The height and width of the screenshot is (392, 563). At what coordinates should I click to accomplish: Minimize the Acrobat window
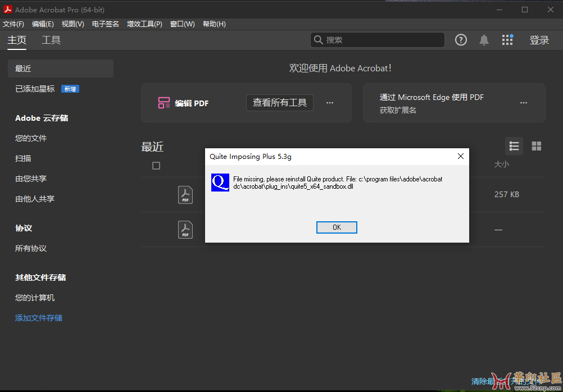[499, 10]
